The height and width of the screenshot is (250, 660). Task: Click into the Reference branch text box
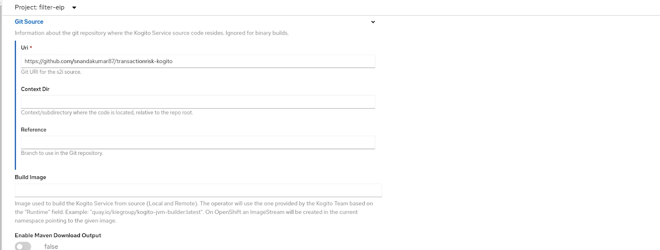click(x=198, y=143)
